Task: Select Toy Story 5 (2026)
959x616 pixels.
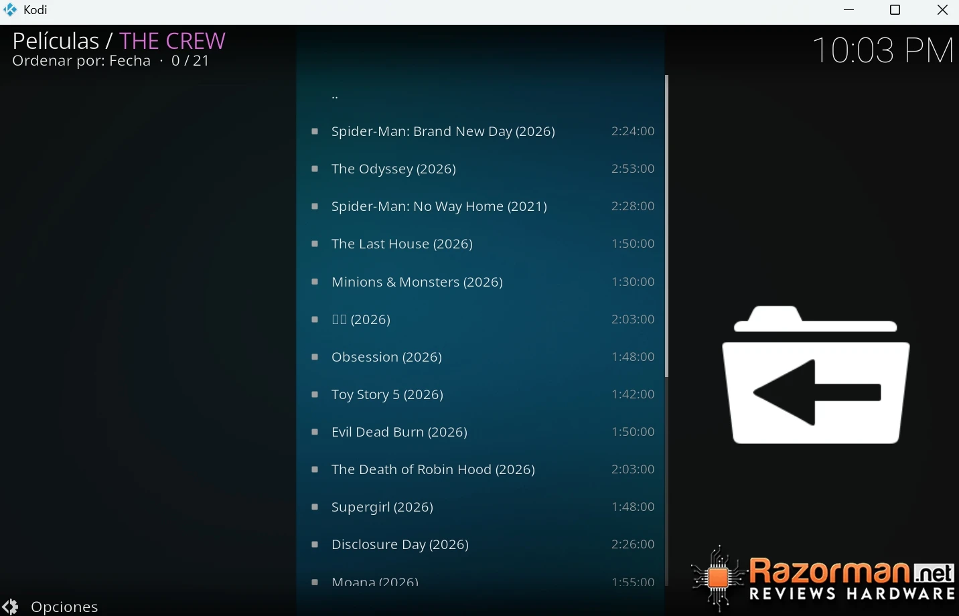Action: 481,394
